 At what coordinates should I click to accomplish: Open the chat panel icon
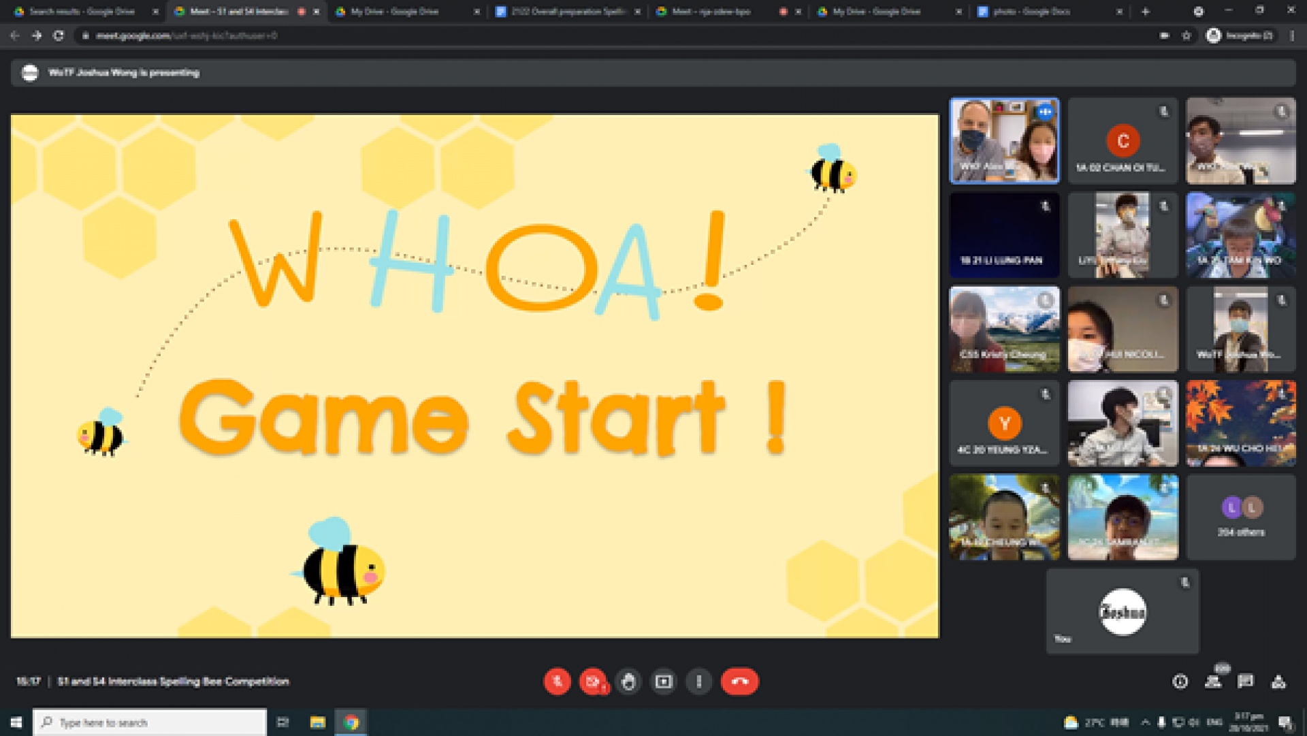(1246, 682)
